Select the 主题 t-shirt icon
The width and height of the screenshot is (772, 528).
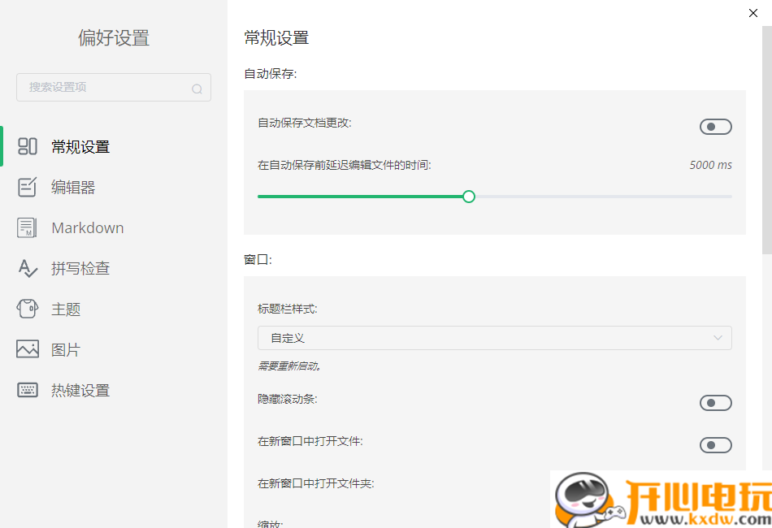(x=28, y=309)
